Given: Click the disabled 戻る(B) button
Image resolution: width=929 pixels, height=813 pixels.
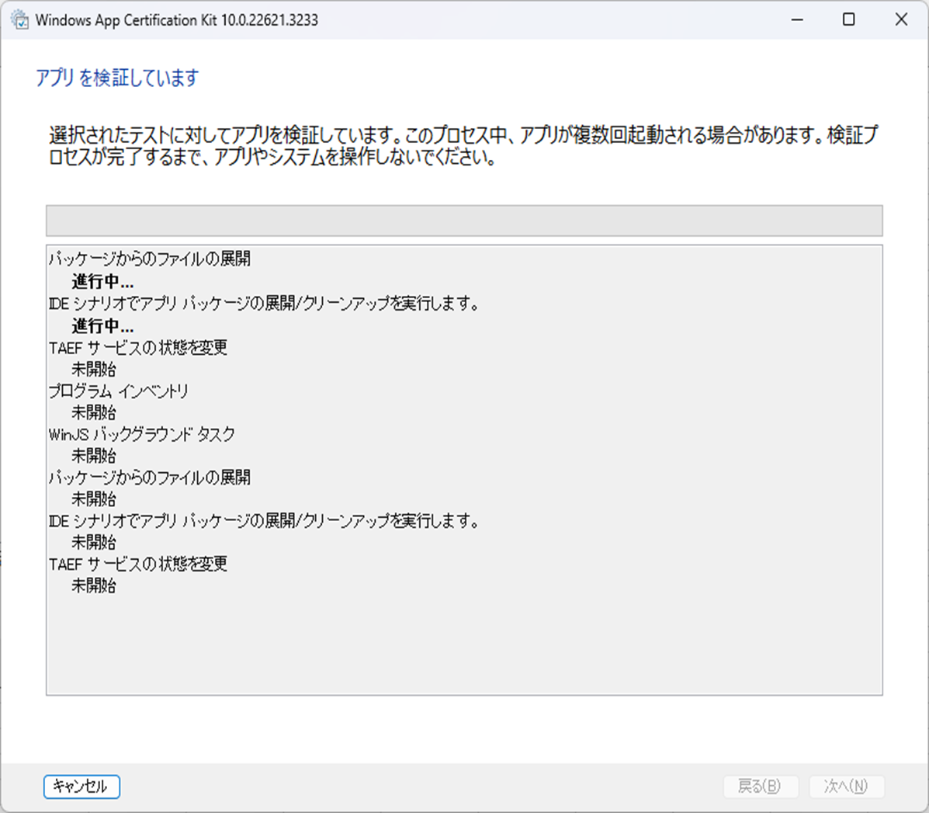Looking at the screenshot, I should tap(759, 787).
